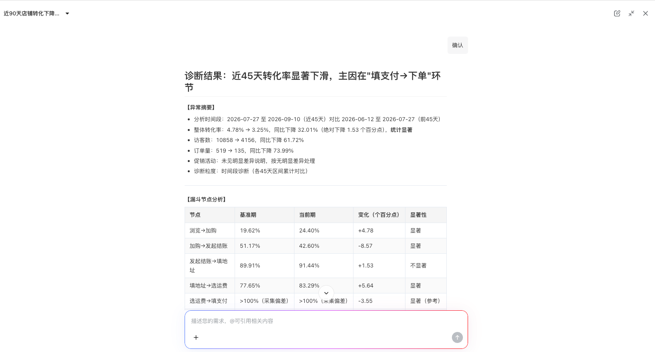The image size is (655, 352).
Task: Click the -8.57 change value
Action: (x=365, y=246)
